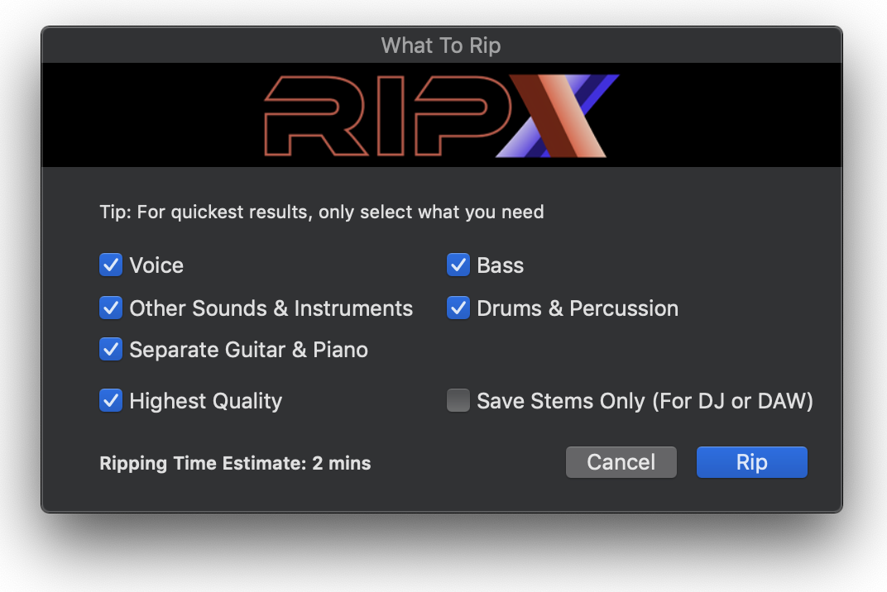Click the Highest Quality label text

pyautogui.click(x=205, y=400)
